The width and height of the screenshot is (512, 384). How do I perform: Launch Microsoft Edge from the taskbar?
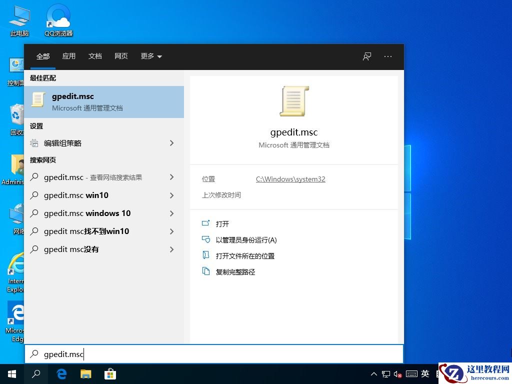coord(61,373)
